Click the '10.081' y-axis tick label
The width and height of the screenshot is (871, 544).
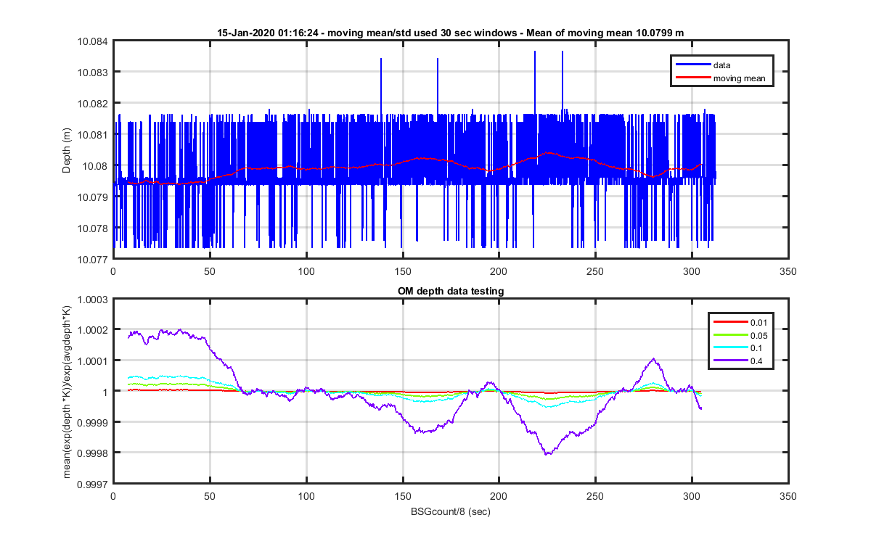pos(92,134)
